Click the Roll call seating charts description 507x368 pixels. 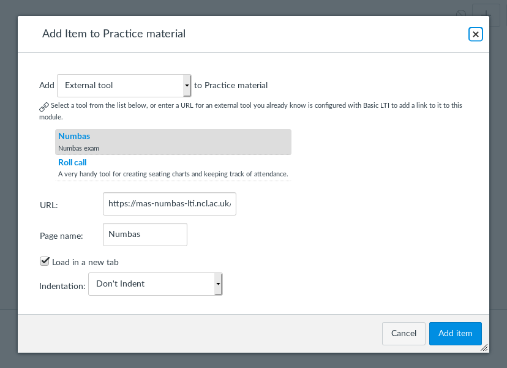(x=173, y=174)
